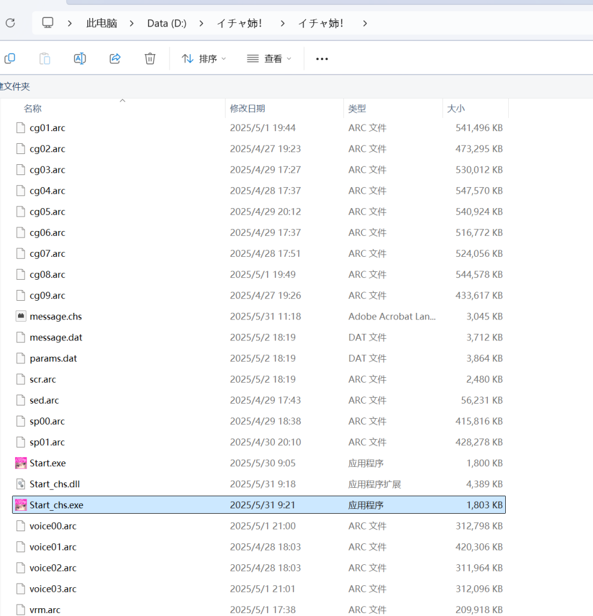This screenshot has width=593, height=616.
Task: Click the share icon in toolbar
Action: click(x=115, y=58)
